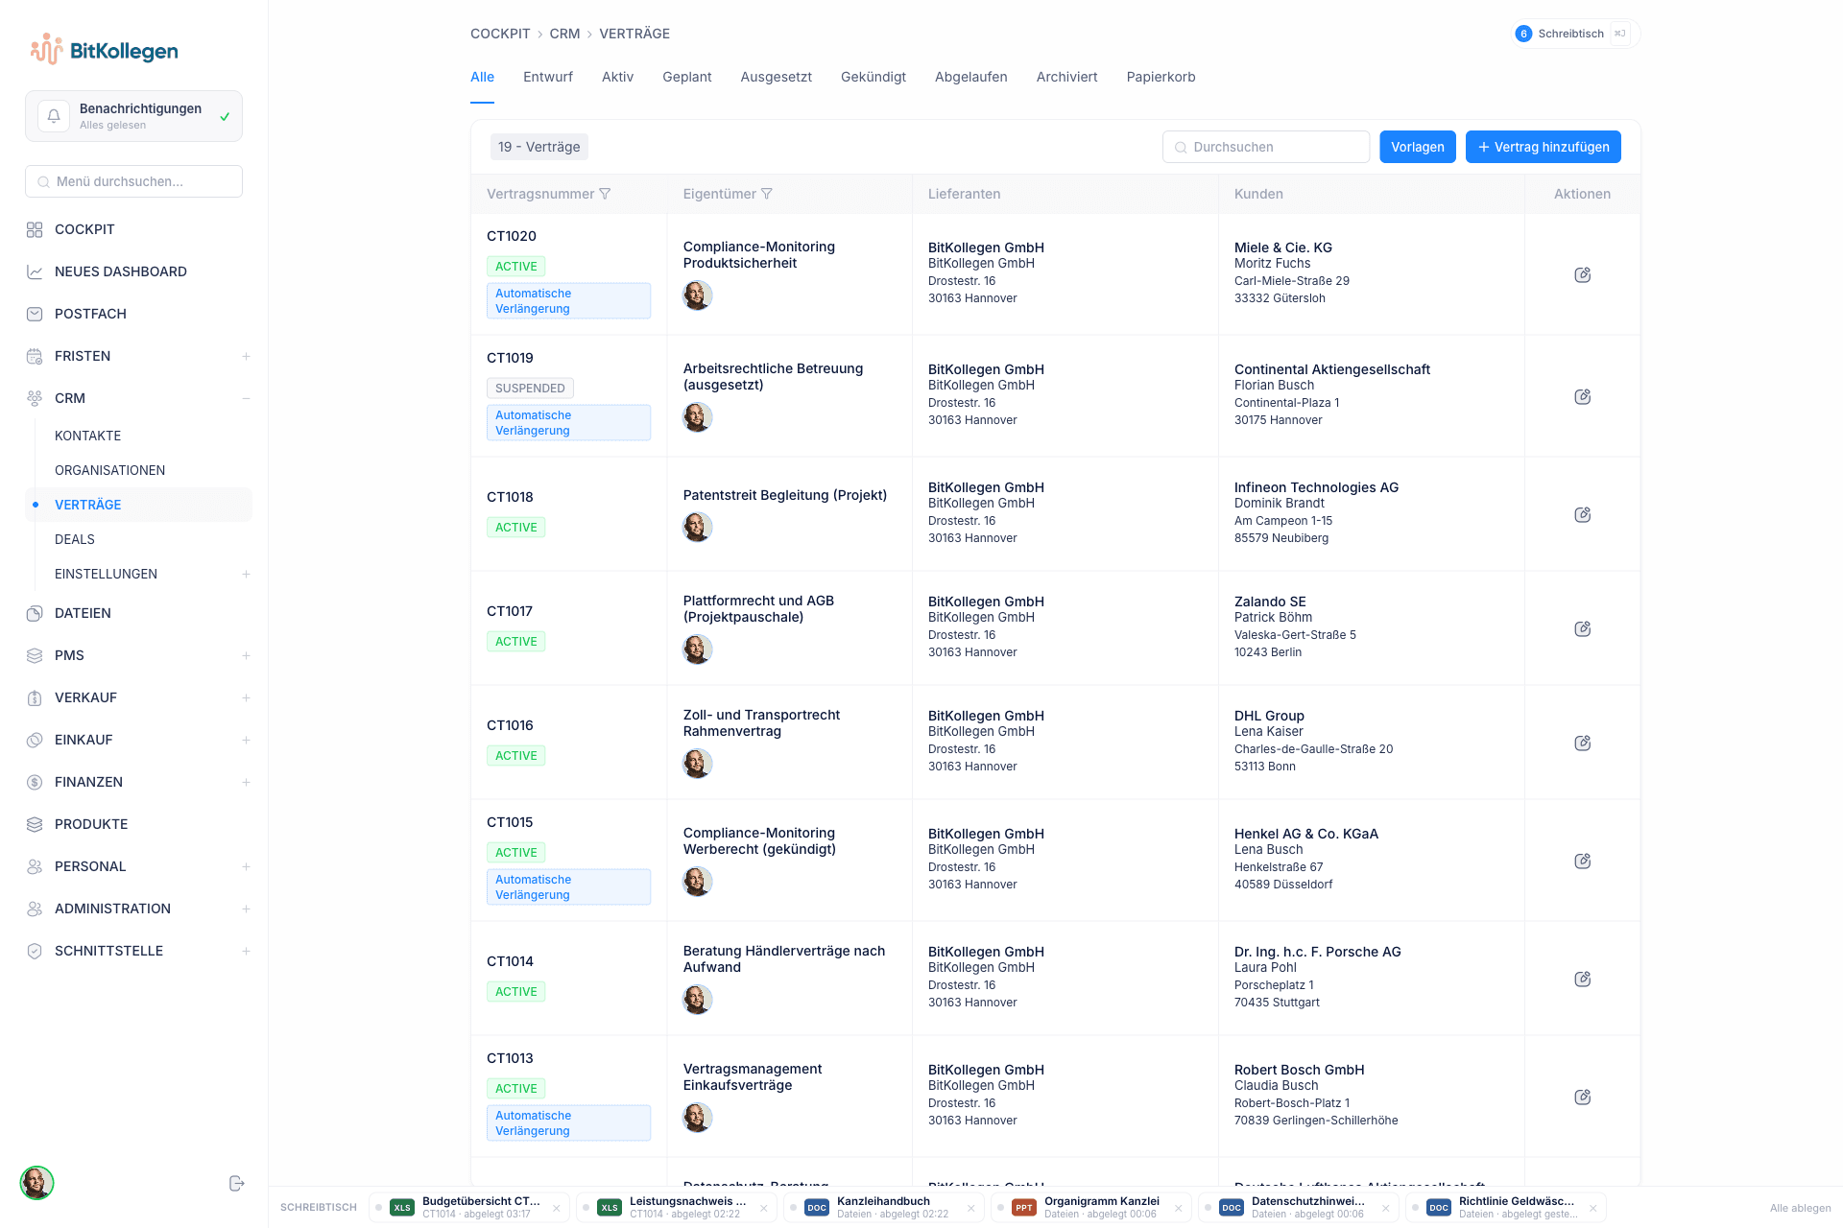The height and width of the screenshot is (1228, 1843).
Task: Click Vorlagen button
Action: tap(1417, 147)
